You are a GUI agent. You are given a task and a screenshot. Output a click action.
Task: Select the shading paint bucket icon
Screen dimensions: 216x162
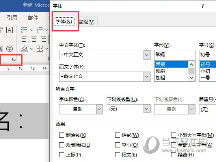tap(24, 49)
